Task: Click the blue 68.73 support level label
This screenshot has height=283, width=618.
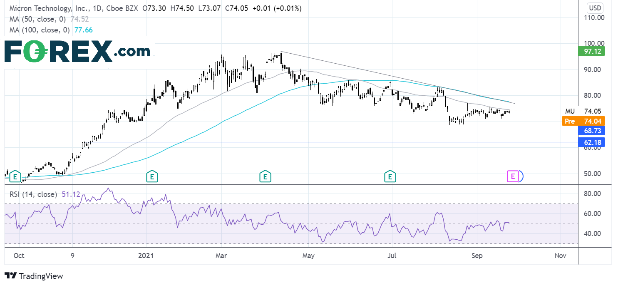Action: point(591,131)
